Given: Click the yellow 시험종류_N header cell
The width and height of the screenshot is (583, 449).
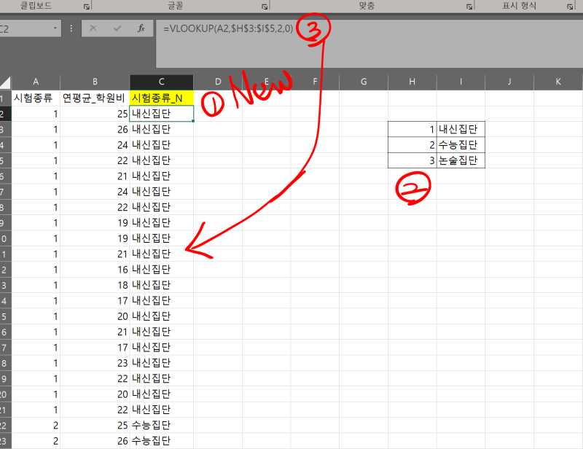Looking at the screenshot, I should pyautogui.click(x=161, y=98).
